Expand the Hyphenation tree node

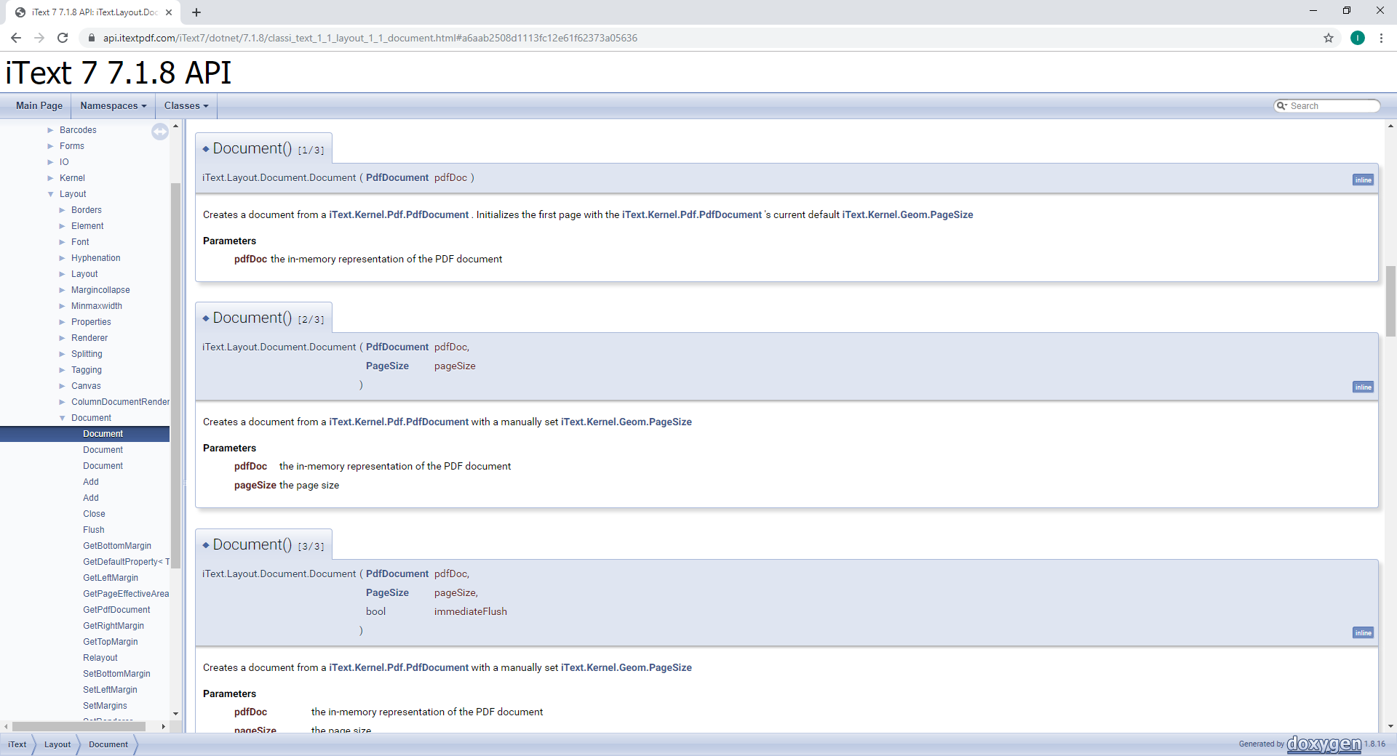(63, 257)
